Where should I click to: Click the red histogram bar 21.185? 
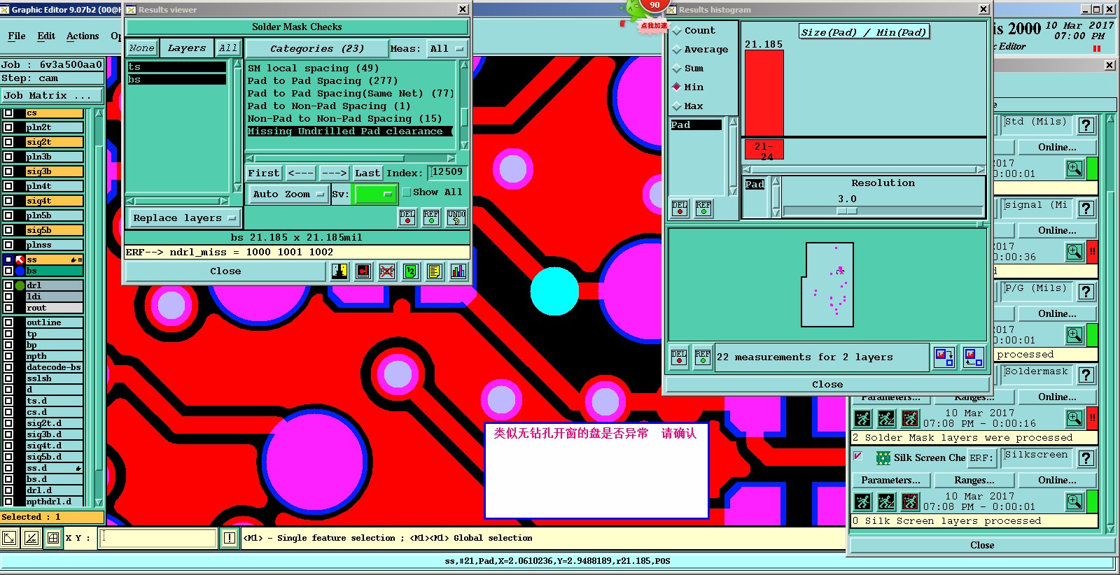pos(764,93)
